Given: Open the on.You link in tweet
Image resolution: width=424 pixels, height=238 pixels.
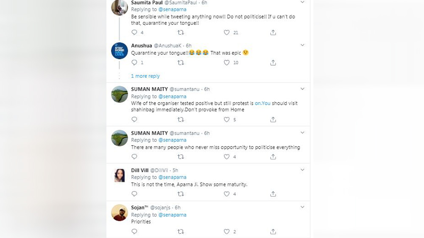Looking at the screenshot, I should pyautogui.click(x=262, y=104).
